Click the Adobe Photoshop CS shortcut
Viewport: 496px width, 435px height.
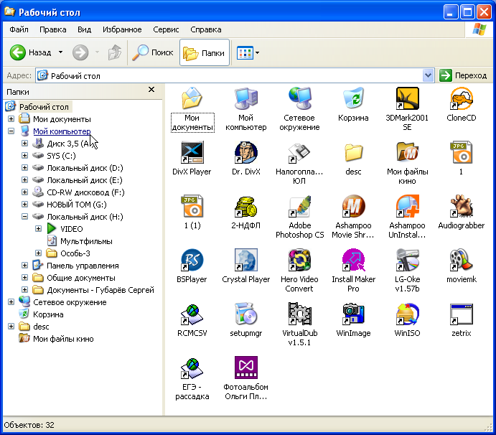299,207
